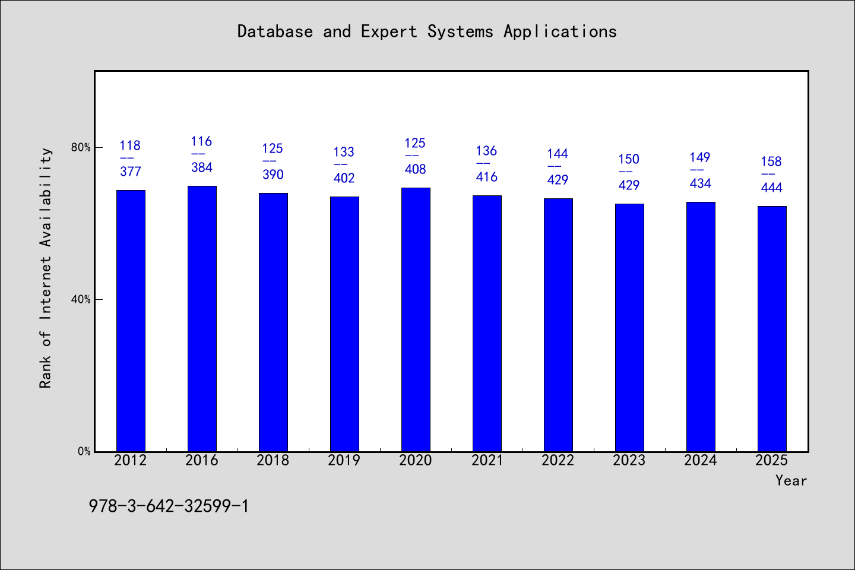Click the x-axis label 2025

coord(772,460)
